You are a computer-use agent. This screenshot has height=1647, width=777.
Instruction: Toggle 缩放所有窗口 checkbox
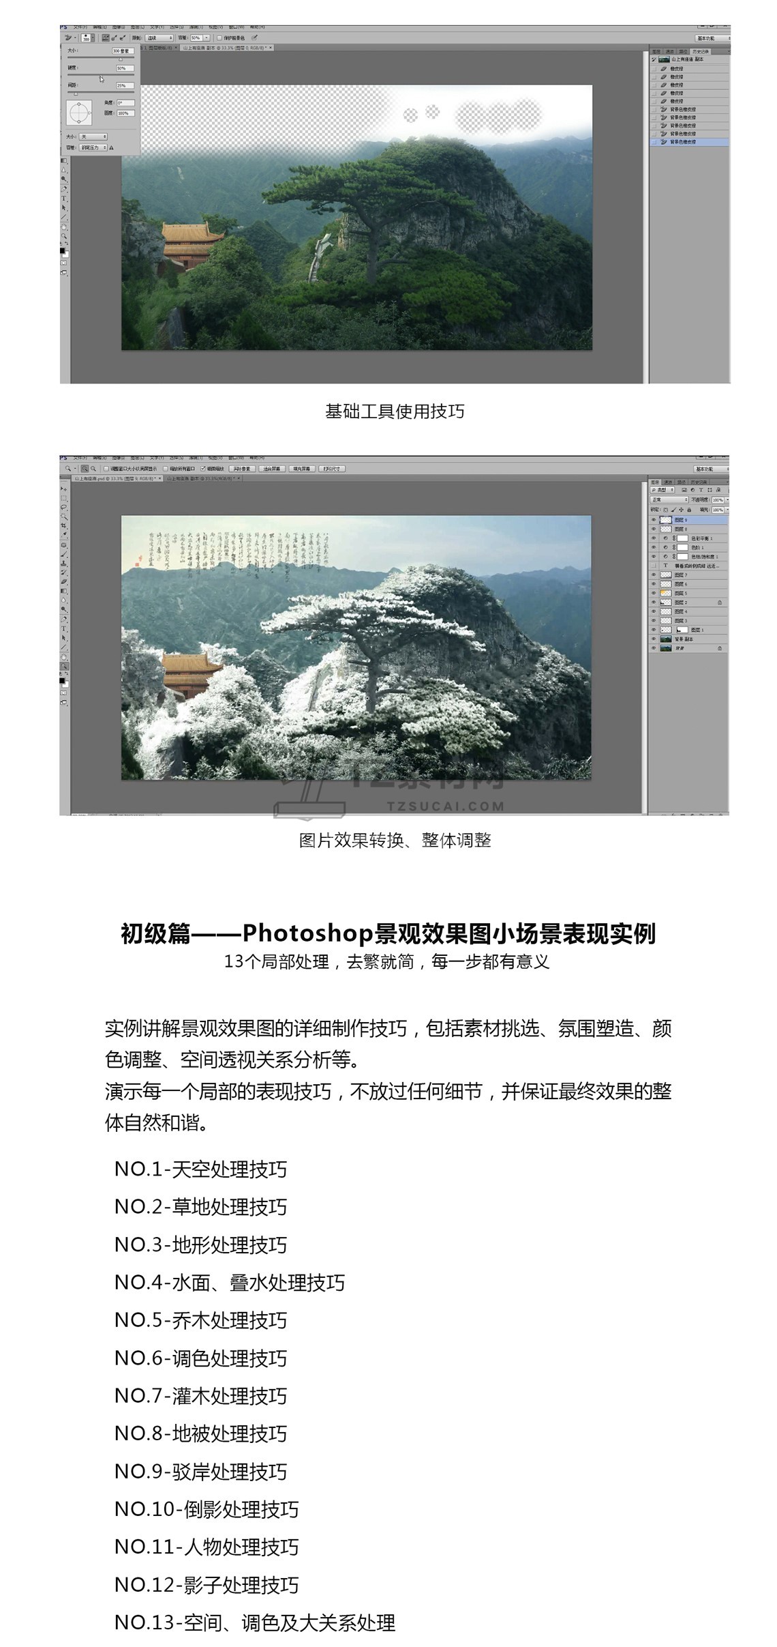pos(166,469)
